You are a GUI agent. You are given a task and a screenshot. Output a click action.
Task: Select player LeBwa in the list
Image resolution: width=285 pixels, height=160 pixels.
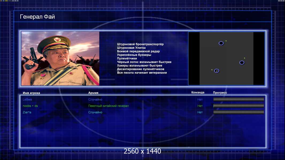pyautogui.click(x=27, y=99)
